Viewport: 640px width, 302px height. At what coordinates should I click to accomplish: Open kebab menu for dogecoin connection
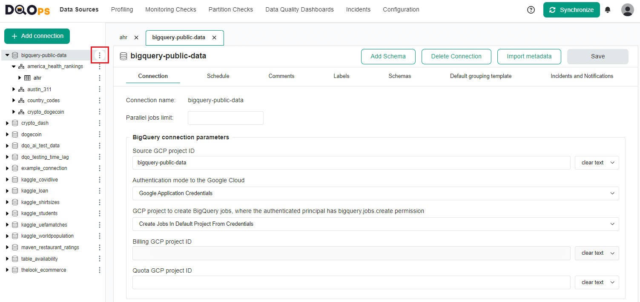[x=100, y=135]
